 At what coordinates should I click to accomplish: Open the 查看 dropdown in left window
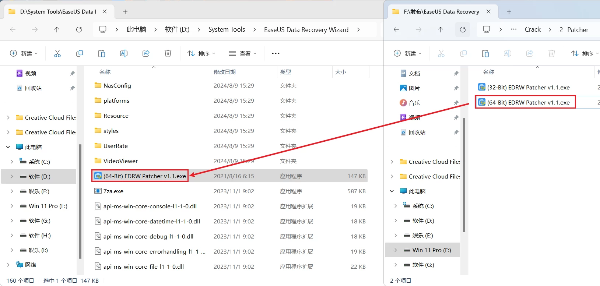243,53
